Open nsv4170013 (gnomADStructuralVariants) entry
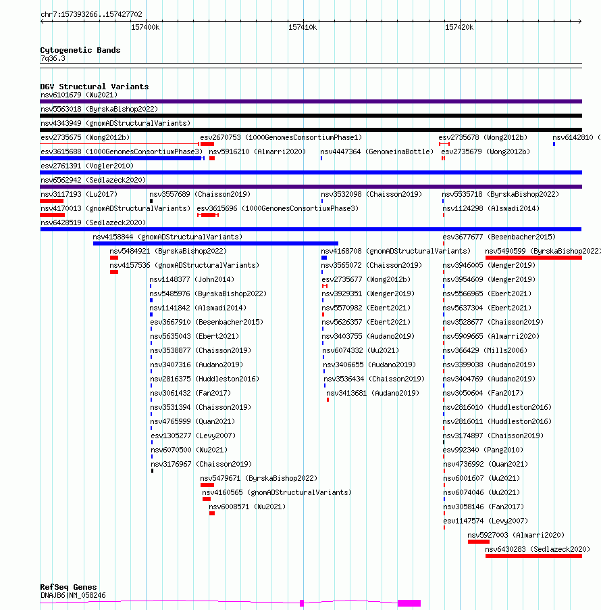Screen dimensions: 601x610 (115, 208)
